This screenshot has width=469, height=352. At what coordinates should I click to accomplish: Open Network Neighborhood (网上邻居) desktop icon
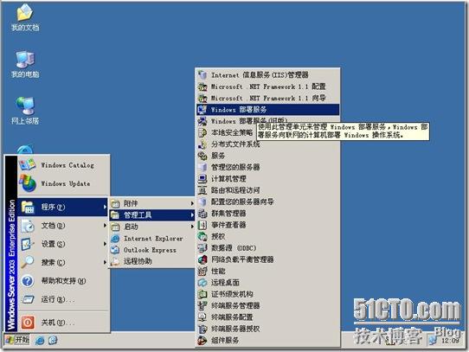point(25,111)
